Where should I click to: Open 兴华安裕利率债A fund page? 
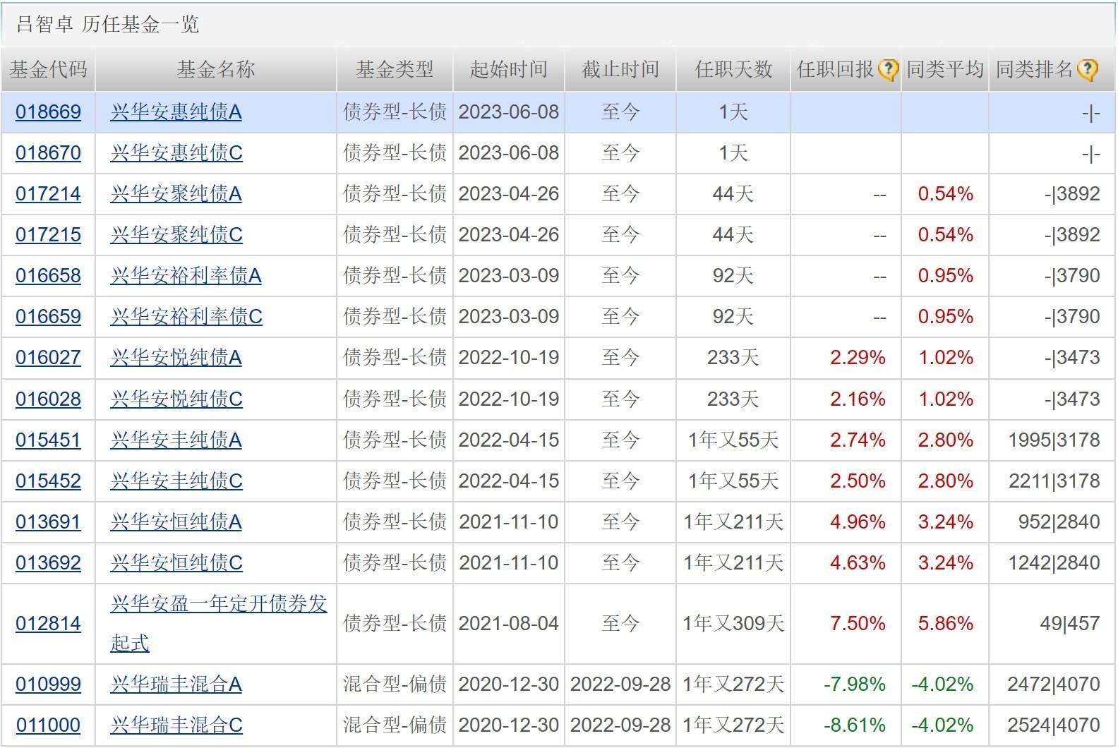[x=186, y=276]
